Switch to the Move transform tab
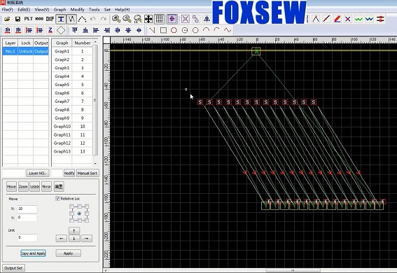Viewport: 397px width, 273px height. click(11, 186)
